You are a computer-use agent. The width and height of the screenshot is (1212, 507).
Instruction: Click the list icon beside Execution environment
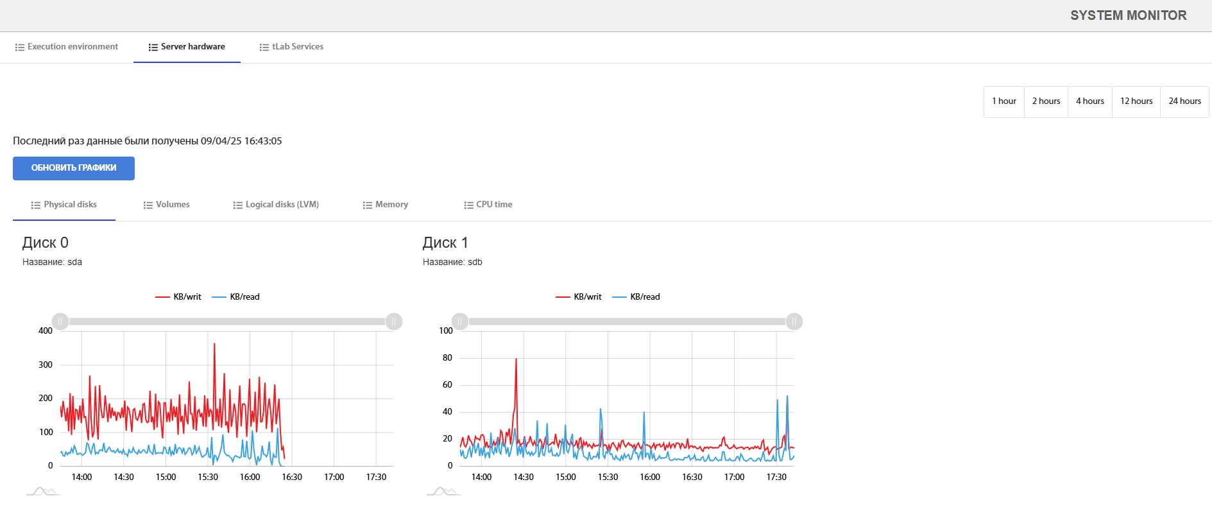point(20,47)
